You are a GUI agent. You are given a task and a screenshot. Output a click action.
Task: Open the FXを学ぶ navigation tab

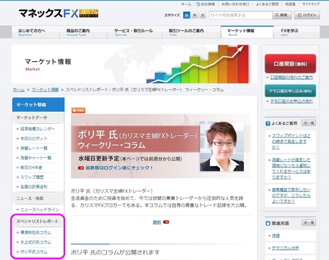point(297,32)
